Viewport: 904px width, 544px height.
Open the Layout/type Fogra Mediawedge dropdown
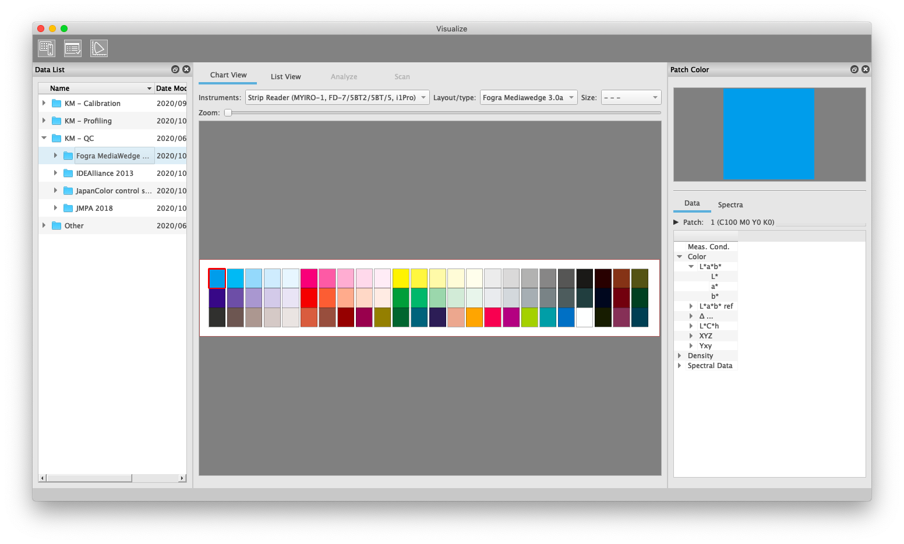click(x=528, y=98)
